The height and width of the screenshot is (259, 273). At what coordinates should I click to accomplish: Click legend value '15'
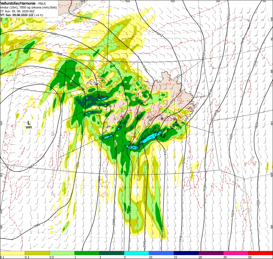pyautogui.click(x=175, y=257)
